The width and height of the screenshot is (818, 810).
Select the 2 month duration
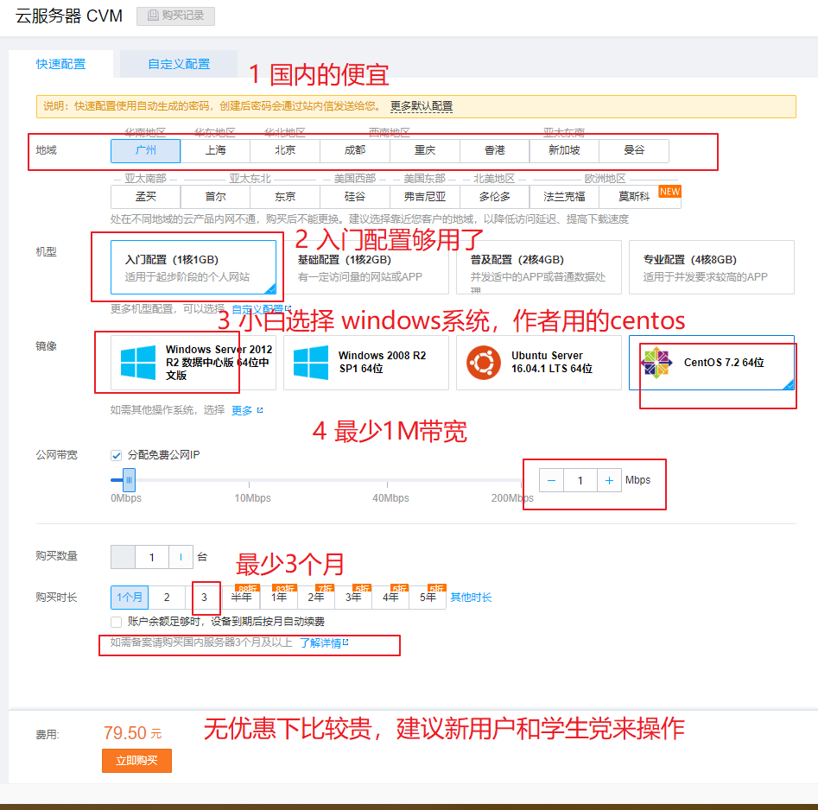click(x=167, y=598)
